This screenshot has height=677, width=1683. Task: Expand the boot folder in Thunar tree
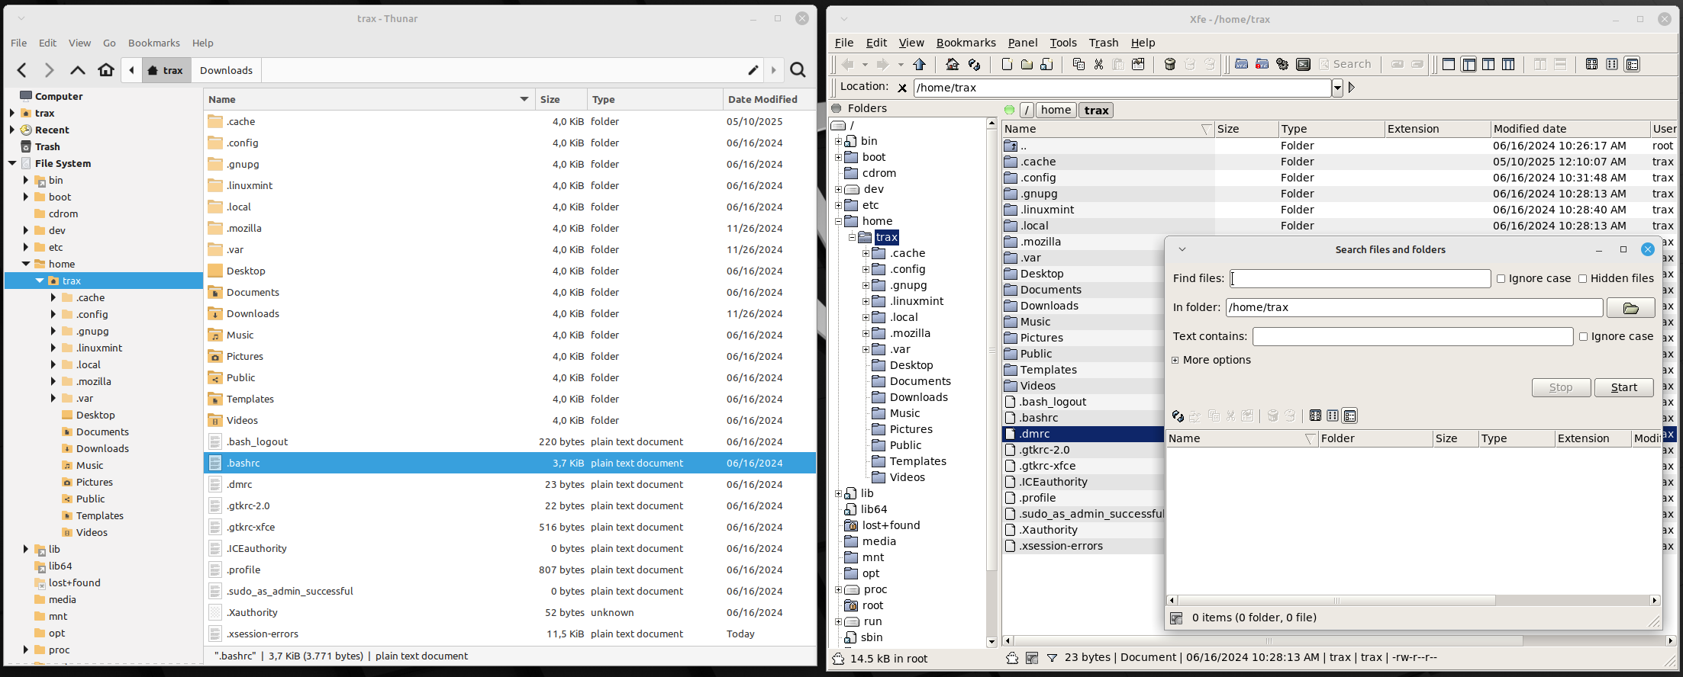tap(26, 197)
